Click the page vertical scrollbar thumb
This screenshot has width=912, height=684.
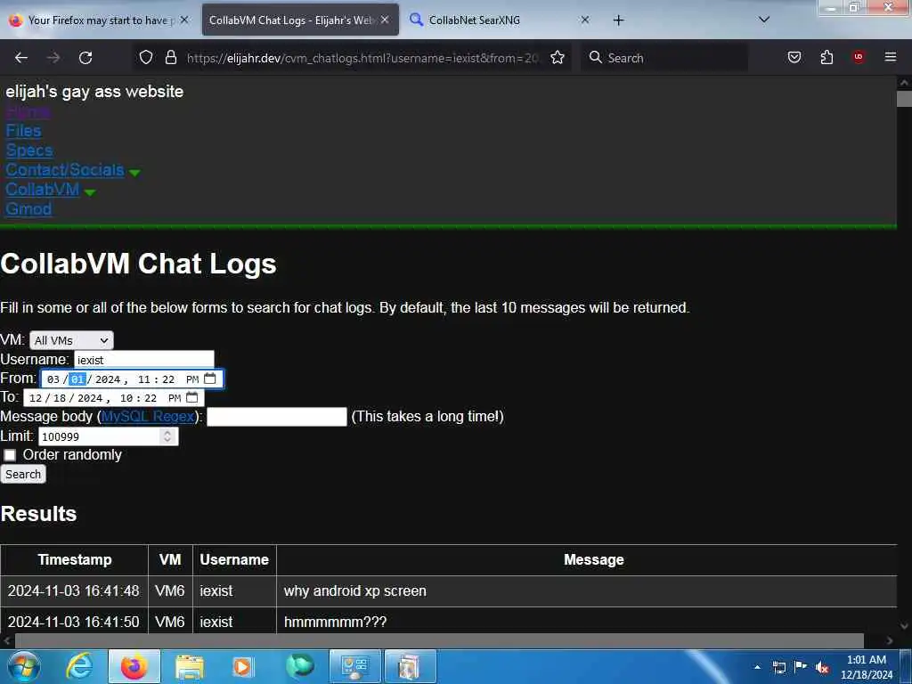pos(905,99)
